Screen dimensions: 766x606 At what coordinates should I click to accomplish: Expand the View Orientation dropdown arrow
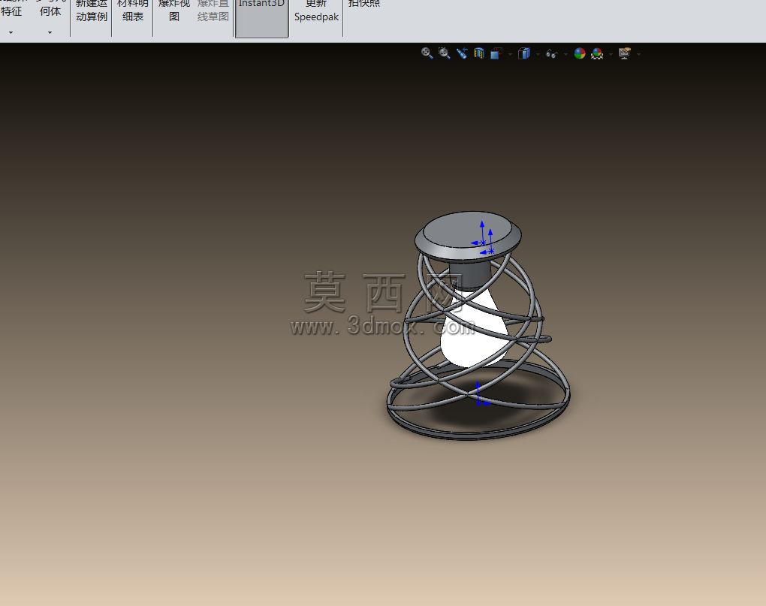pos(510,54)
